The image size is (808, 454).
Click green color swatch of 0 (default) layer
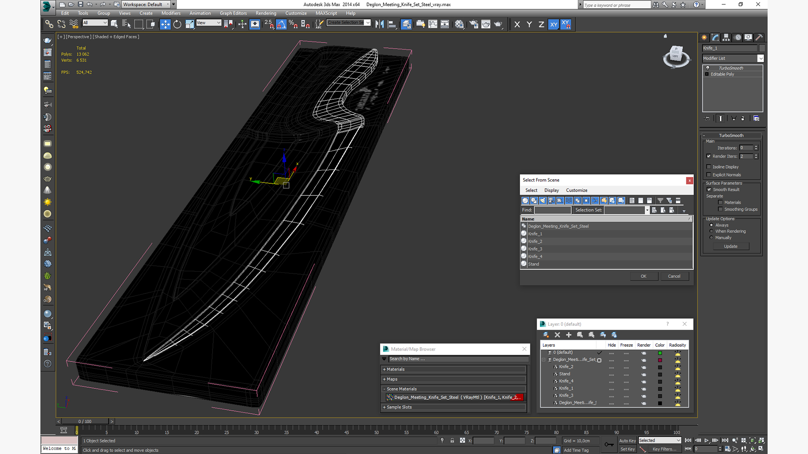click(x=660, y=353)
